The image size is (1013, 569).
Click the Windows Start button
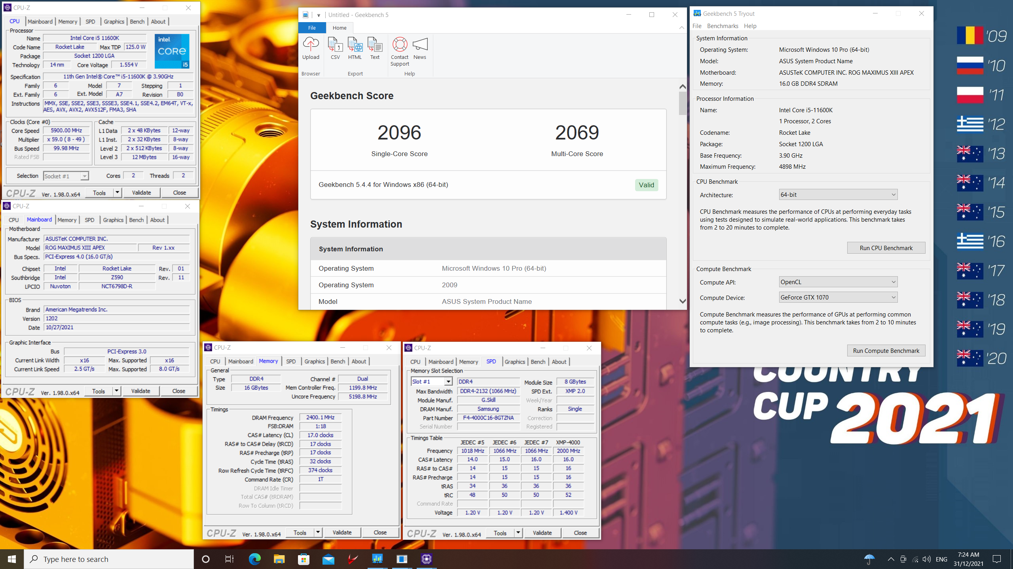(x=12, y=559)
